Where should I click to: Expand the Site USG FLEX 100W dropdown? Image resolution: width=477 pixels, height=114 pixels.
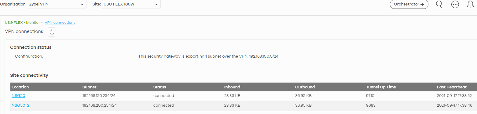(131, 4)
